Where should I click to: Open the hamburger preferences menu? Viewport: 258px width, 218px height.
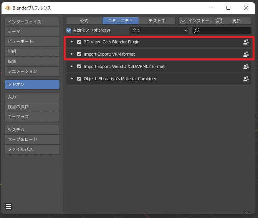[x=8, y=206]
